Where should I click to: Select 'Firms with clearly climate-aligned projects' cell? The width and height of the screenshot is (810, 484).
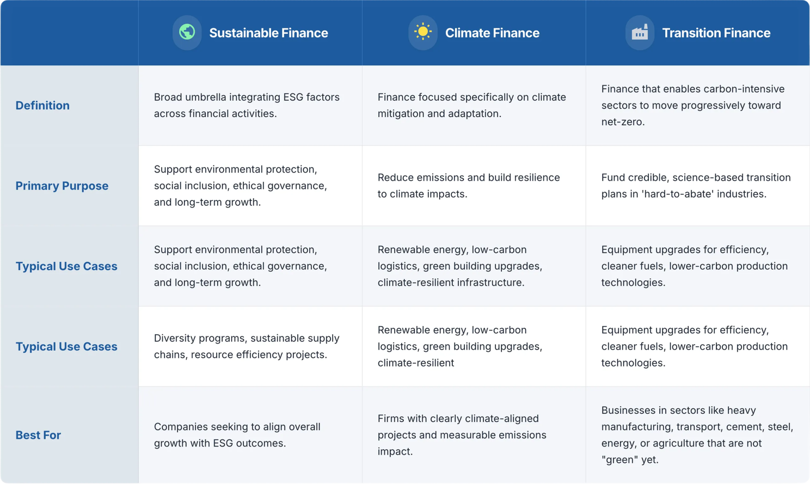(x=462, y=435)
